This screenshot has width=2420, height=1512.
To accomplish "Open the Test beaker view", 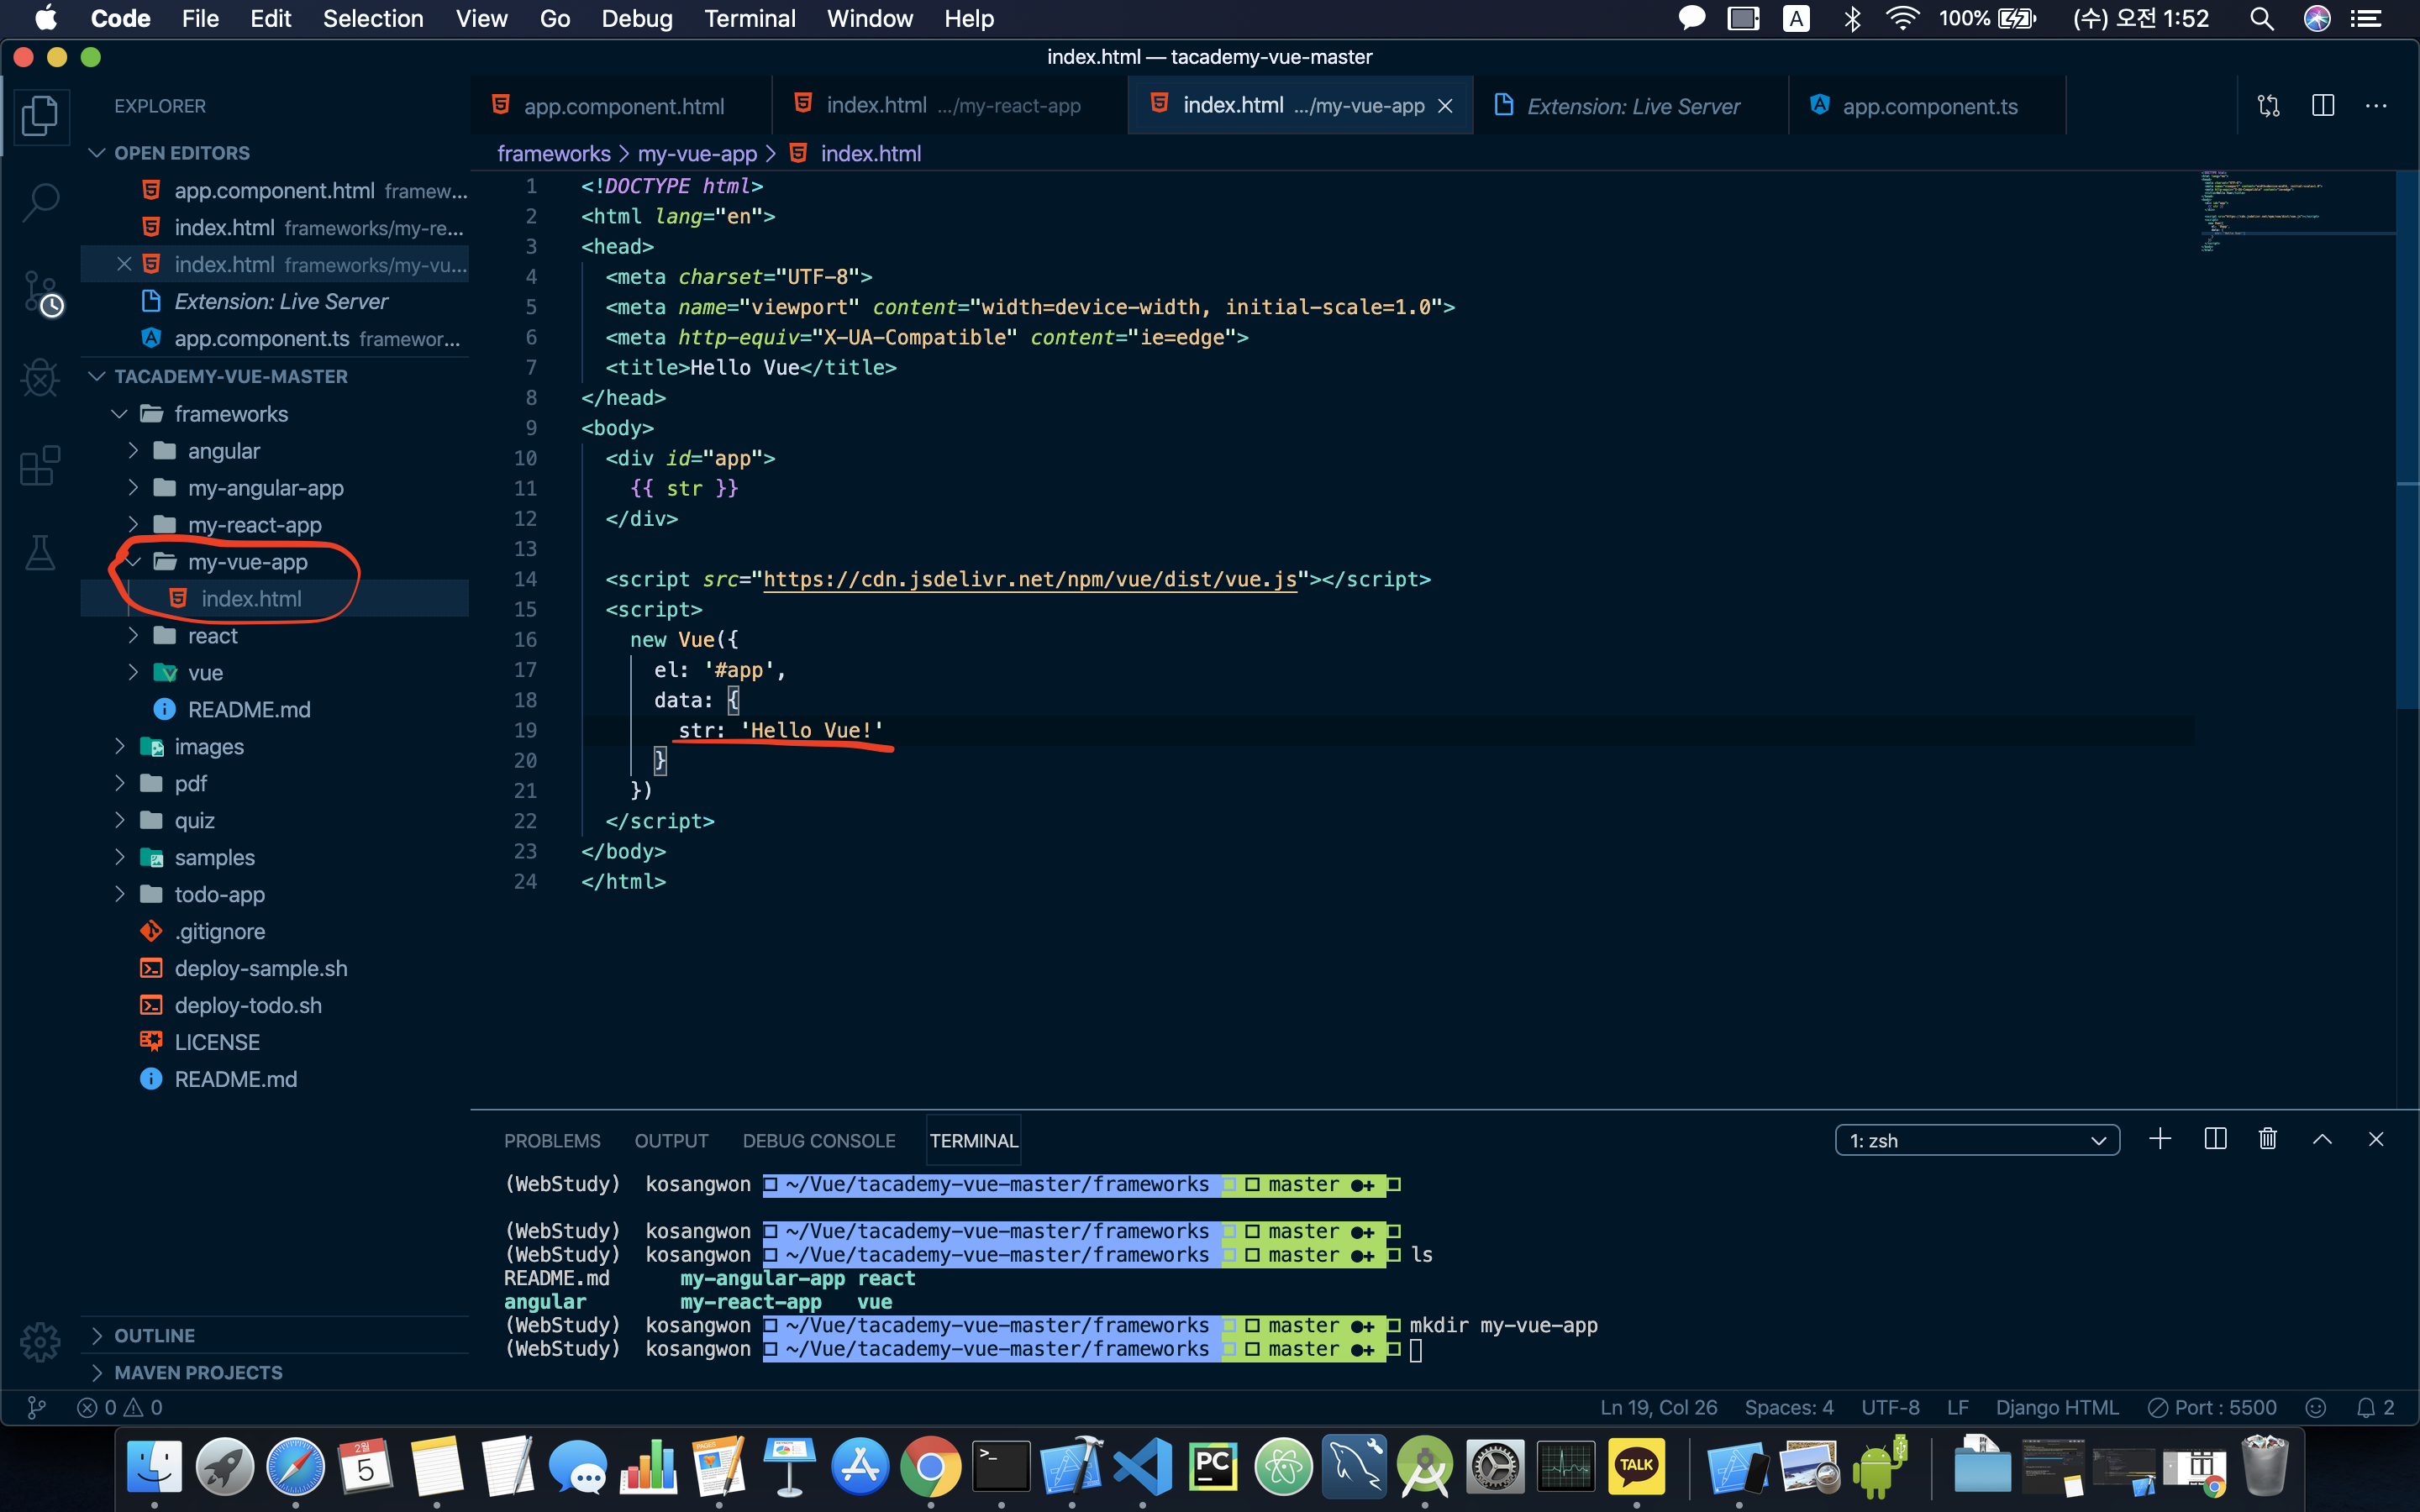I will tap(40, 553).
